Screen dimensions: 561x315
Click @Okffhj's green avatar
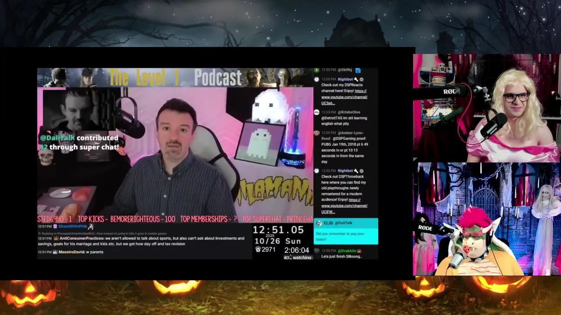[316, 70]
